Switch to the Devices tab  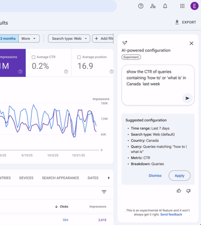point(26,178)
